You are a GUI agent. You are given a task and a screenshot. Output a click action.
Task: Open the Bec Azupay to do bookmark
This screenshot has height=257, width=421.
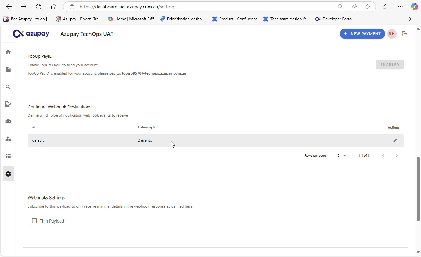[x=27, y=19]
